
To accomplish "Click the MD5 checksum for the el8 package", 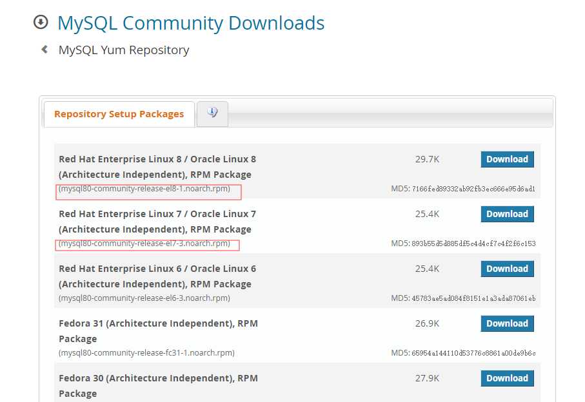I will pos(463,189).
